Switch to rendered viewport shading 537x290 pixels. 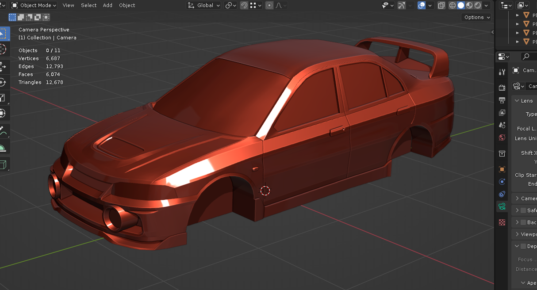(478, 5)
